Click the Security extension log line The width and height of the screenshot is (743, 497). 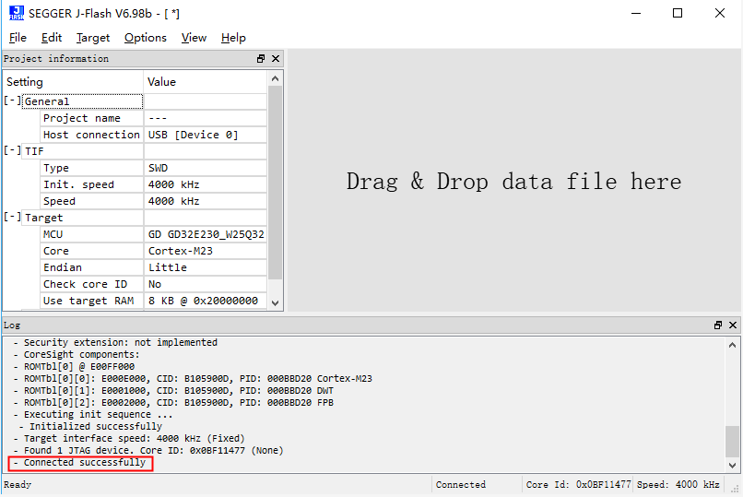[x=115, y=342]
